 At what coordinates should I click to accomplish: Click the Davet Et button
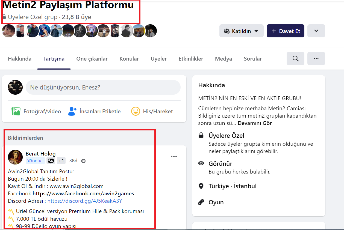tap(285, 31)
